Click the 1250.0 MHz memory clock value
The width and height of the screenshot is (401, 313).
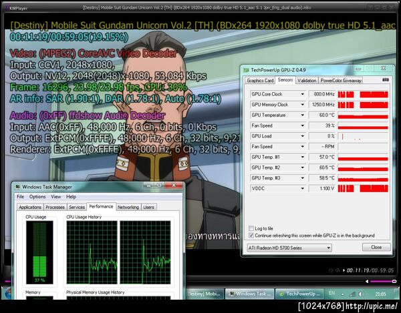[322, 105]
